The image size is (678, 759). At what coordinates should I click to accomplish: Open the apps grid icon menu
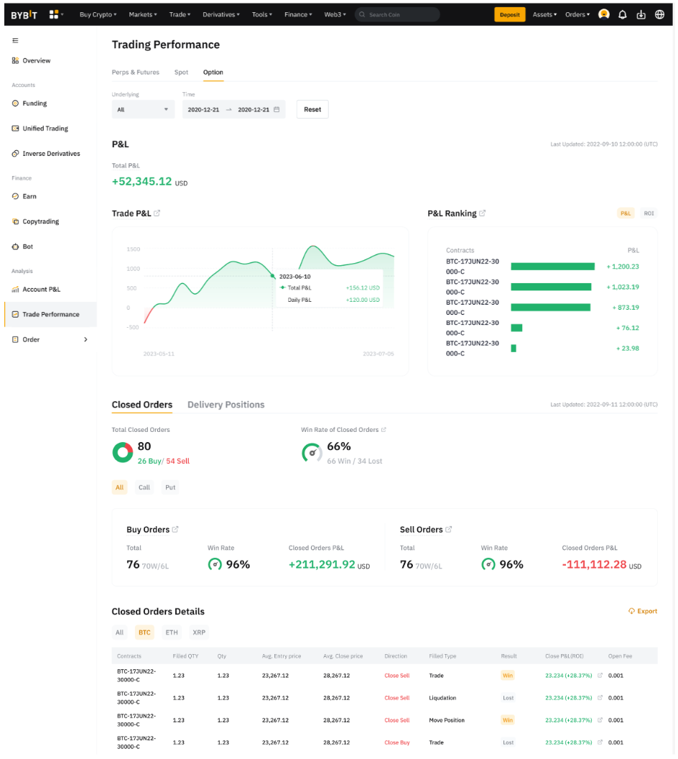[x=55, y=14]
